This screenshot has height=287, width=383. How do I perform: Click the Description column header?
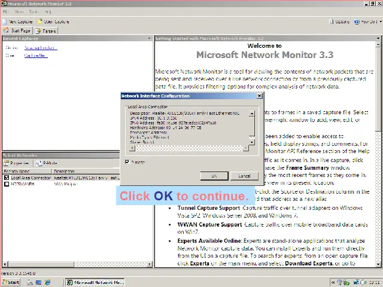pos(86,171)
